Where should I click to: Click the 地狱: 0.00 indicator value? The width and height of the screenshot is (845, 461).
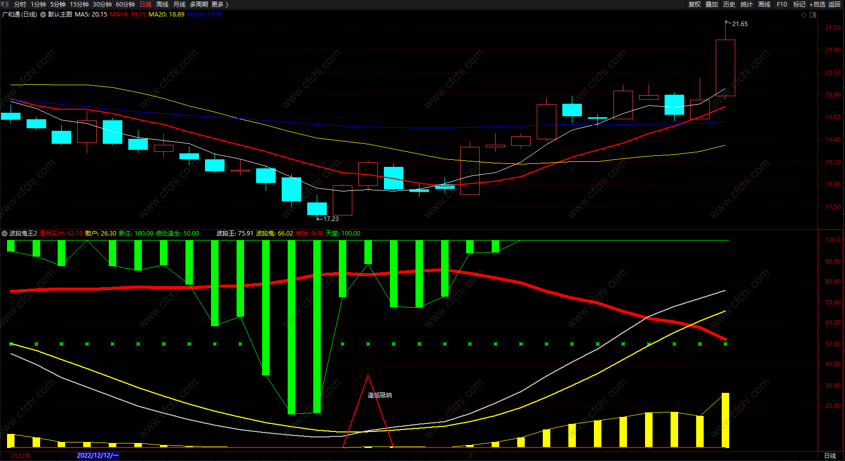pyautogui.click(x=310, y=234)
